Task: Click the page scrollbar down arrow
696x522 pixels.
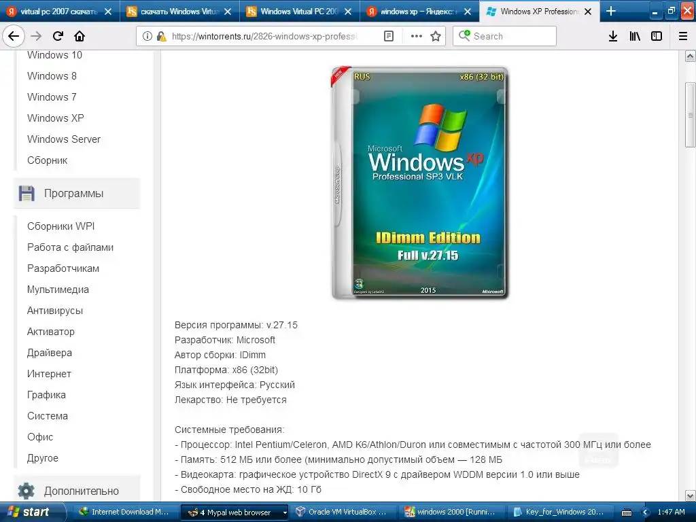Action: [691, 495]
